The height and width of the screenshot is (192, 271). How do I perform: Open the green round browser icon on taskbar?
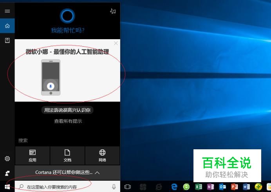pos(186,187)
